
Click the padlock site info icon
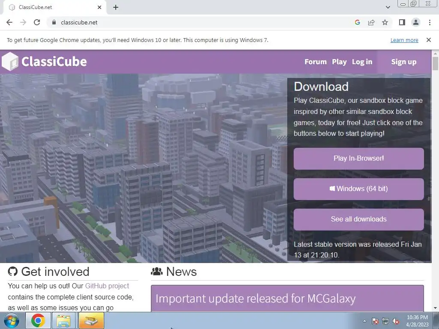point(54,22)
